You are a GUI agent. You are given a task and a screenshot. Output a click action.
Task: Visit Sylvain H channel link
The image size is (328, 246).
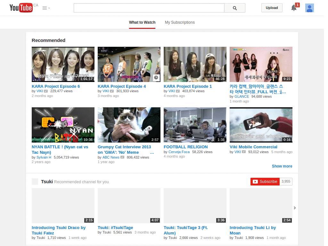(x=44, y=157)
